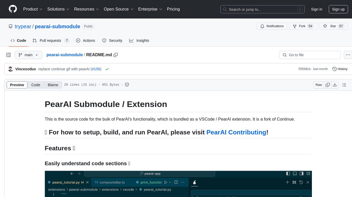Go to pearai-submodule root in breadcrumb
Image resolution: width=352 pixels, height=197 pixels.
point(64,55)
